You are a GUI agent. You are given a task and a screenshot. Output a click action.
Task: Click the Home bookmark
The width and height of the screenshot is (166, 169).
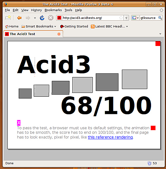point(12,26)
